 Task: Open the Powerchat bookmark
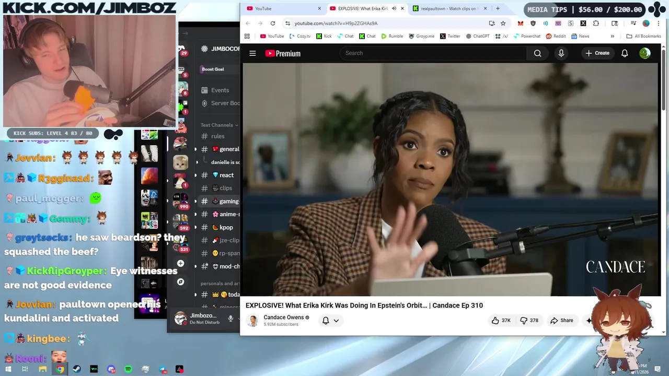coord(527,37)
